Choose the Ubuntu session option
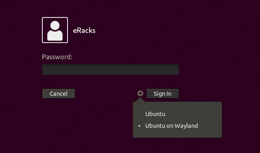 point(155,114)
